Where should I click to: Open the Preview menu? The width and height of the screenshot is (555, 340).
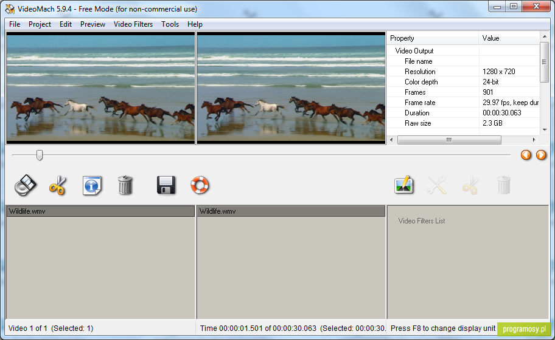tap(92, 24)
